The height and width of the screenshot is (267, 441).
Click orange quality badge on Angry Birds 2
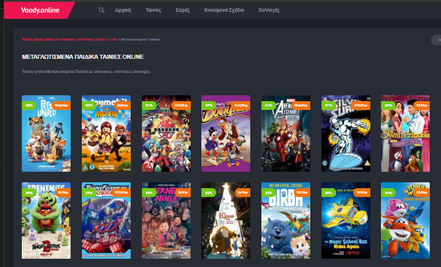[63, 192]
